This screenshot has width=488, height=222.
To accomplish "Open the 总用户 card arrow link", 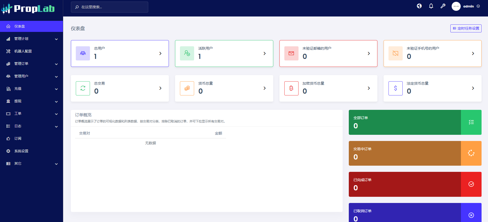I will click(160, 54).
